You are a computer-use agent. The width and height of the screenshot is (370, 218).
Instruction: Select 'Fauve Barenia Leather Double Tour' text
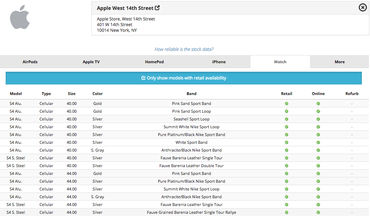[191, 166]
